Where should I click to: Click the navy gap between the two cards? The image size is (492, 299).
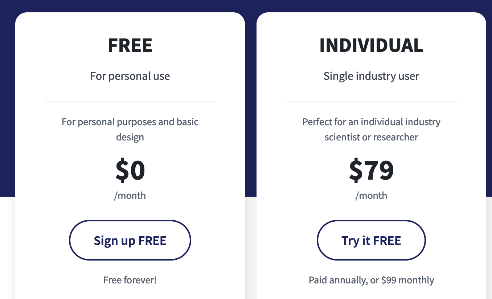[251, 109]
